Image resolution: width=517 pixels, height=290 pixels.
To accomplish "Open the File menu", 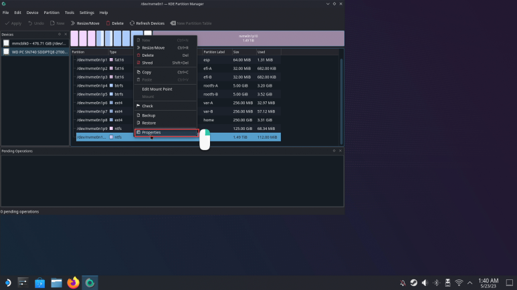I will (5, 13).
